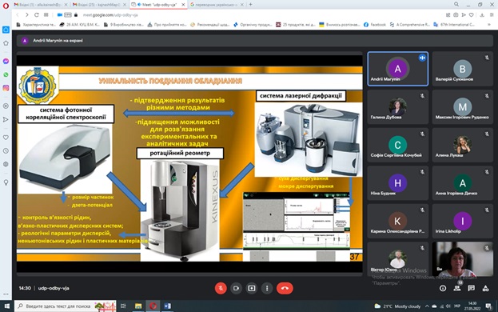Open the activities icon in Meet

click(486, 288)
